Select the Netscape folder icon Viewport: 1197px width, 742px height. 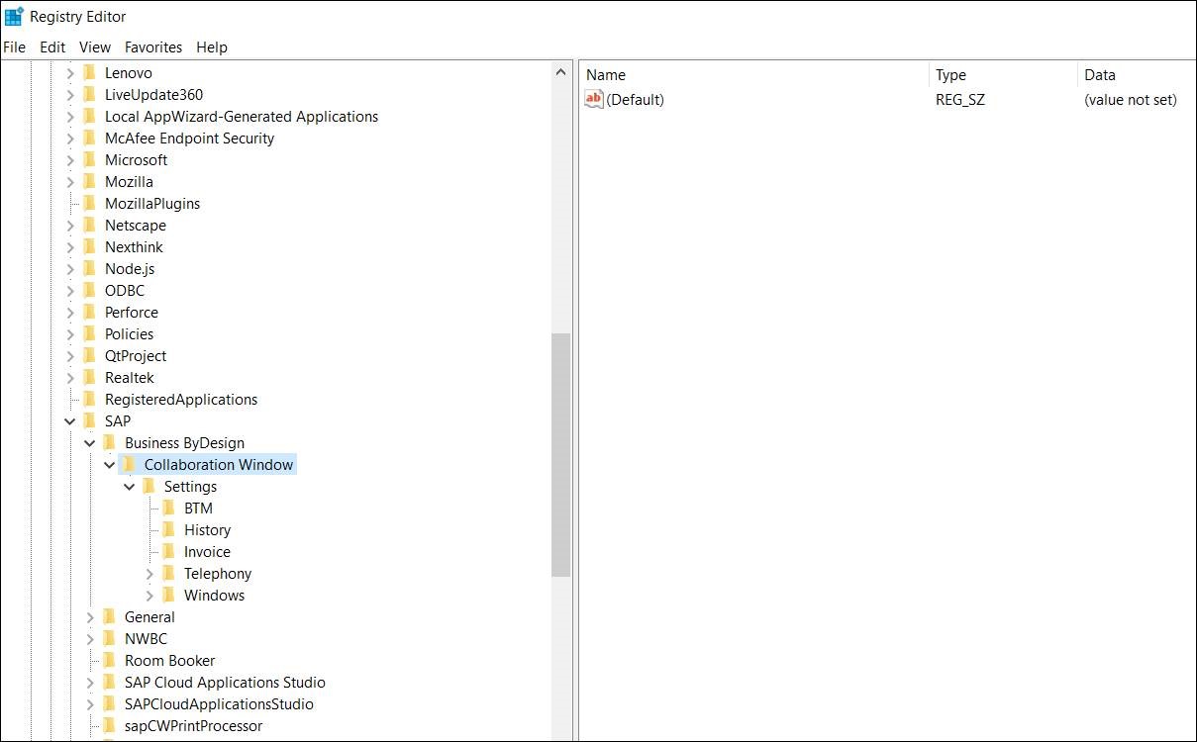click(90, 225)
